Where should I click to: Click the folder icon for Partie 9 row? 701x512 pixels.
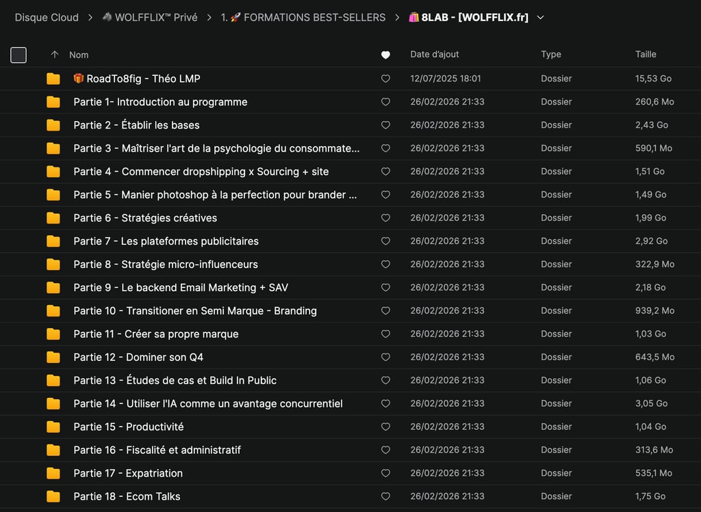(x=53, y=288)
